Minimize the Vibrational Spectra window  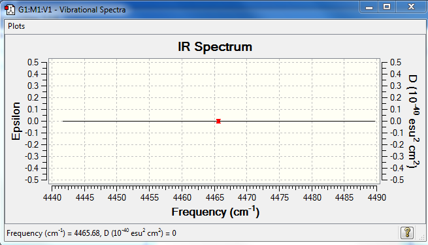tap(369, 7)
